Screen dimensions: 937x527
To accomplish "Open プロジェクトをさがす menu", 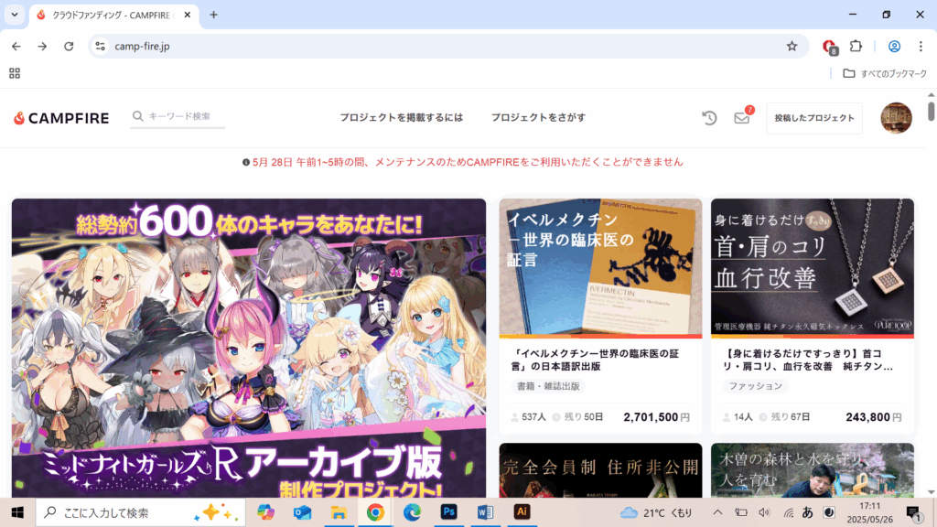I will pos(538,118).
